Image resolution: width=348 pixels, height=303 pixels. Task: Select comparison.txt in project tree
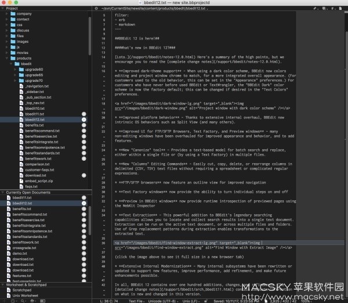coord(37,164)
